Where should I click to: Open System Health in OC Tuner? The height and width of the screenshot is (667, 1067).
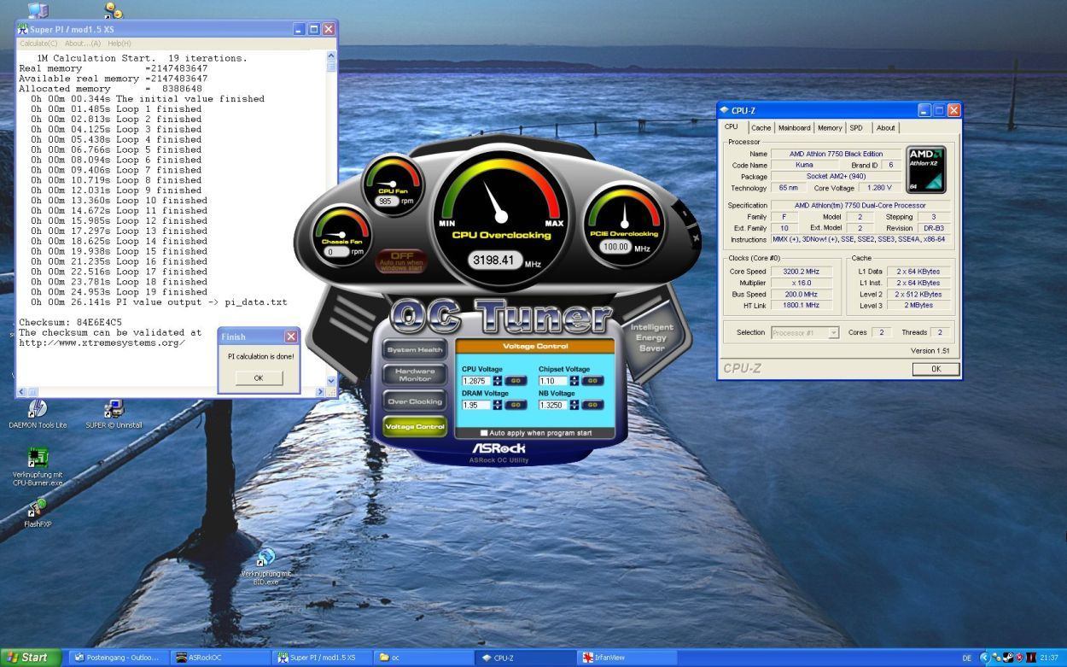point(415,350)
